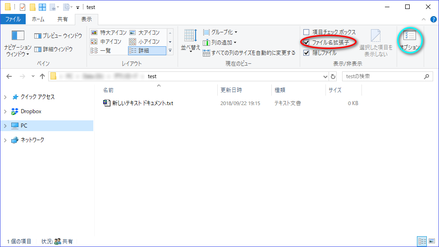Click the Up arrow navigation icon

pos(42,76)
